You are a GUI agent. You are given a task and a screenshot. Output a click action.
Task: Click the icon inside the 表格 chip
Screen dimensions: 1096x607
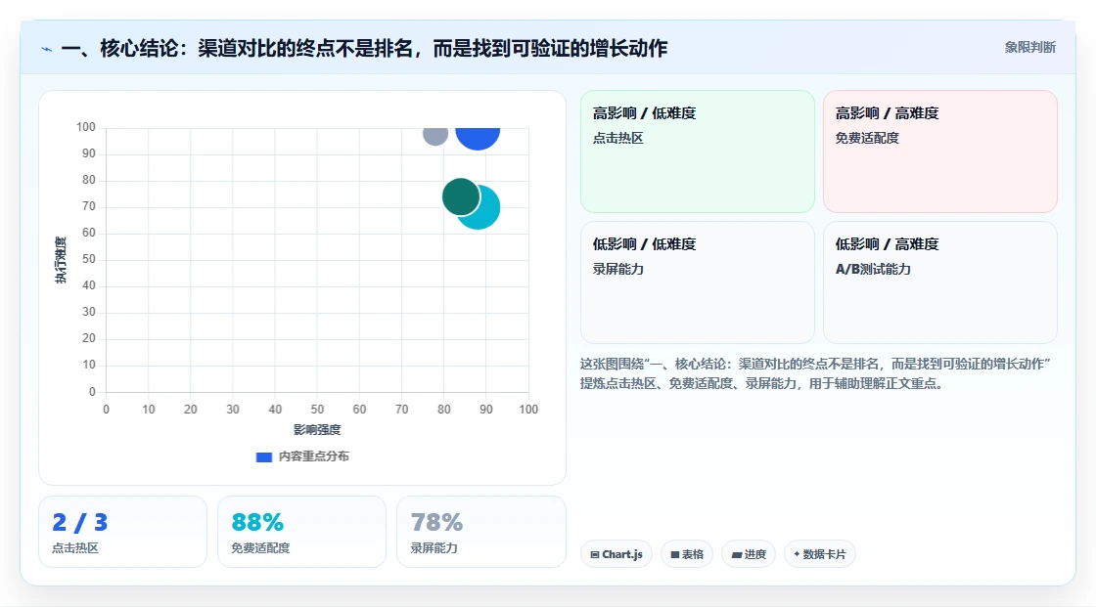click(x=675, y=554)
